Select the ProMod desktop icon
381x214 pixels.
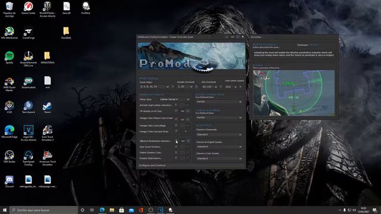coord(86,8)
